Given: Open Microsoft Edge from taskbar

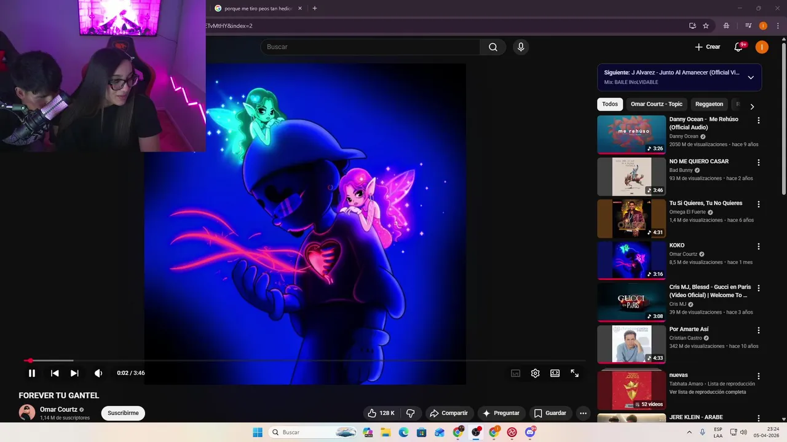Looking at the screenshot, I should pyautogui.click(x=404, y=432).
